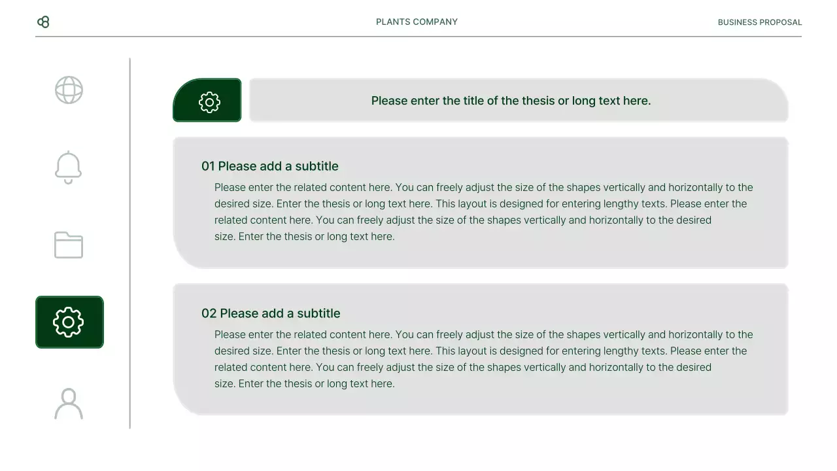The height and width of the screenshot is (471, 837).
Task: Select the highlighted settings gear in sidebar
Action: [x=69, y=322]
